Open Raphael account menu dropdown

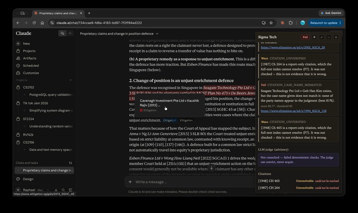(32, 190)
